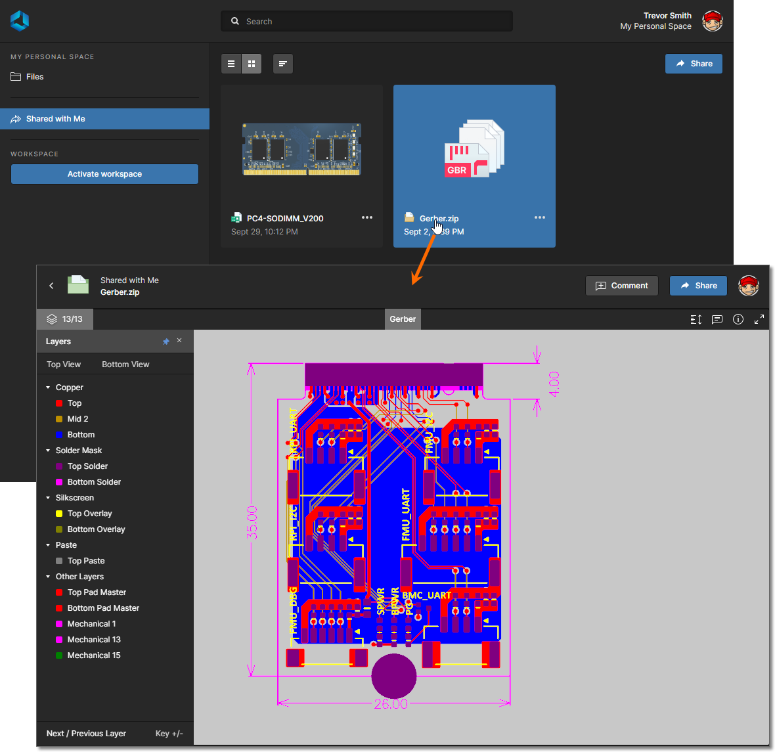The image size is (775, 752).
Task: Go back using the arrow
Action: 51,286
